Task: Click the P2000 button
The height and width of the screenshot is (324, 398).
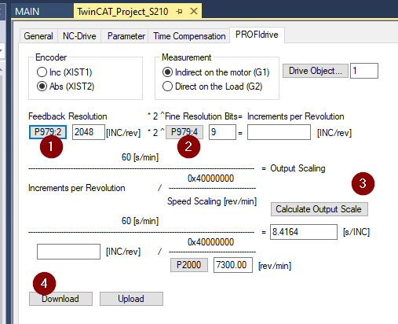Action: click(189, 265)
